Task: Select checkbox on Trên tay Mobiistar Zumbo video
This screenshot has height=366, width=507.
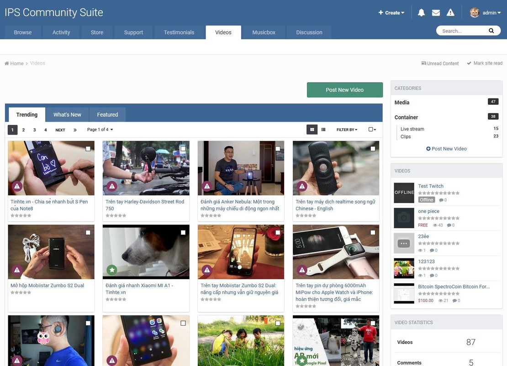Action: click(x=278, y=232)
